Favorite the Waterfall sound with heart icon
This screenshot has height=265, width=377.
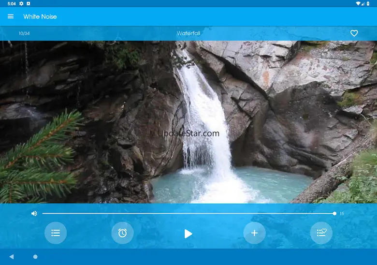[x=354, y=33]
